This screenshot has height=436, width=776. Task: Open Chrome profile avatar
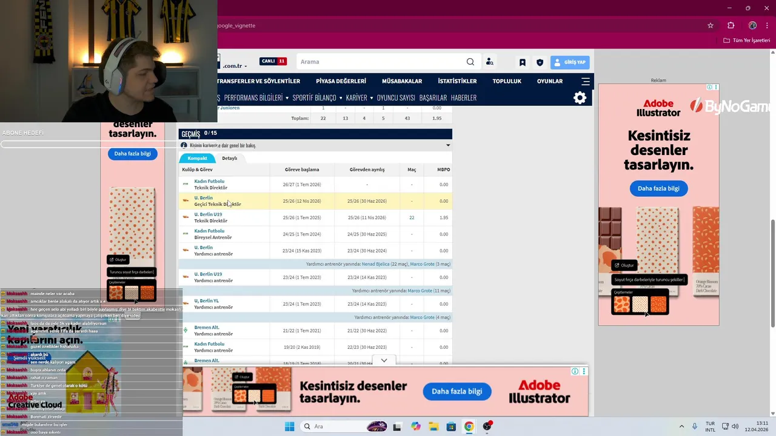point(752,25)
